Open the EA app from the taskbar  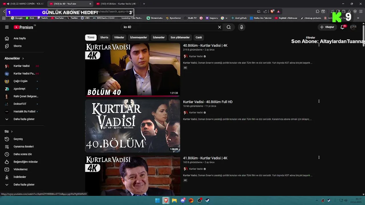(191, 200)
